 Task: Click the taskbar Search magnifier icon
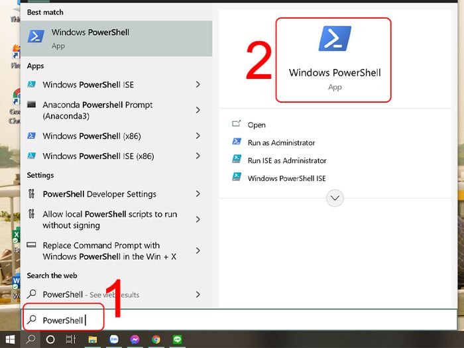30,339
